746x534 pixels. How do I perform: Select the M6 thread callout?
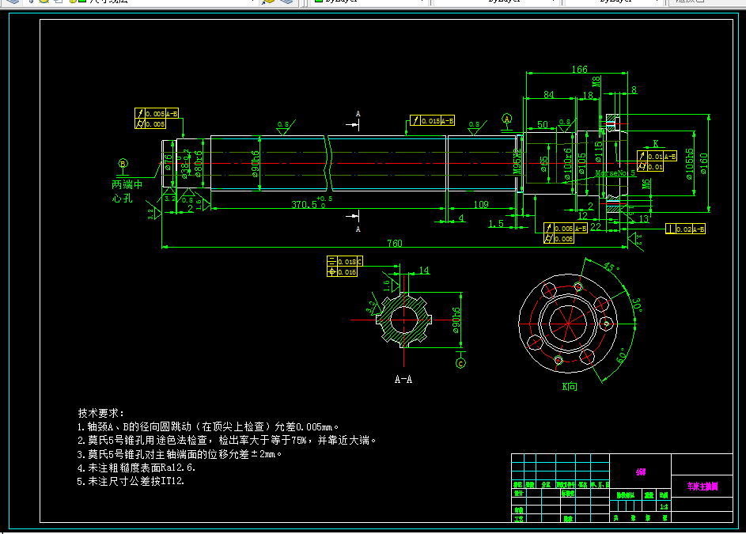point(646,184)
